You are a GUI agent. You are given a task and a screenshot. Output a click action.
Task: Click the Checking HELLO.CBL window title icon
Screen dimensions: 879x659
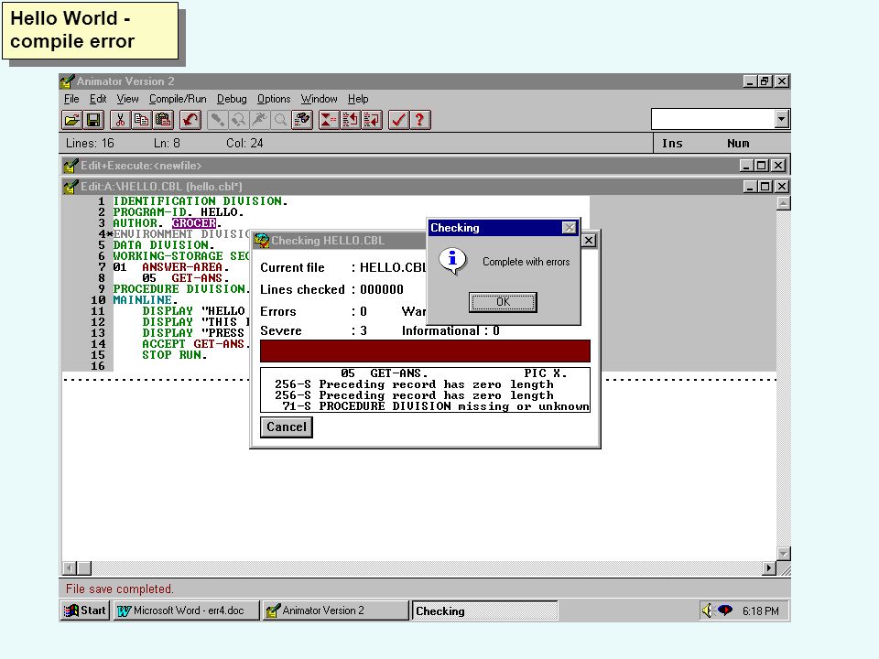261,241
